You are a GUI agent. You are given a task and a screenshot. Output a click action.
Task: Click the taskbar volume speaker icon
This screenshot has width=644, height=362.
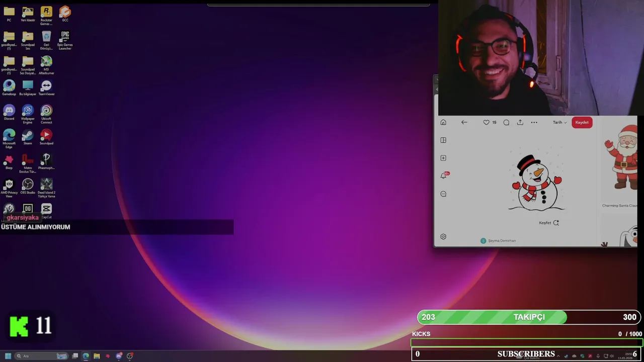[612, 356]
